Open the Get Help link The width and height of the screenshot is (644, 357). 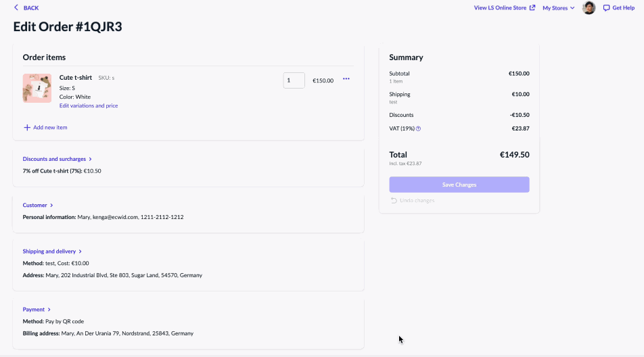point(624,8)
